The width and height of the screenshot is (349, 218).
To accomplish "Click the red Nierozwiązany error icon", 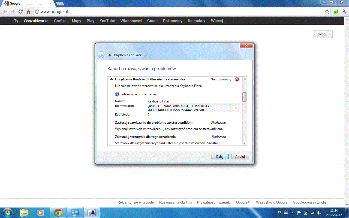I will 237,79.
